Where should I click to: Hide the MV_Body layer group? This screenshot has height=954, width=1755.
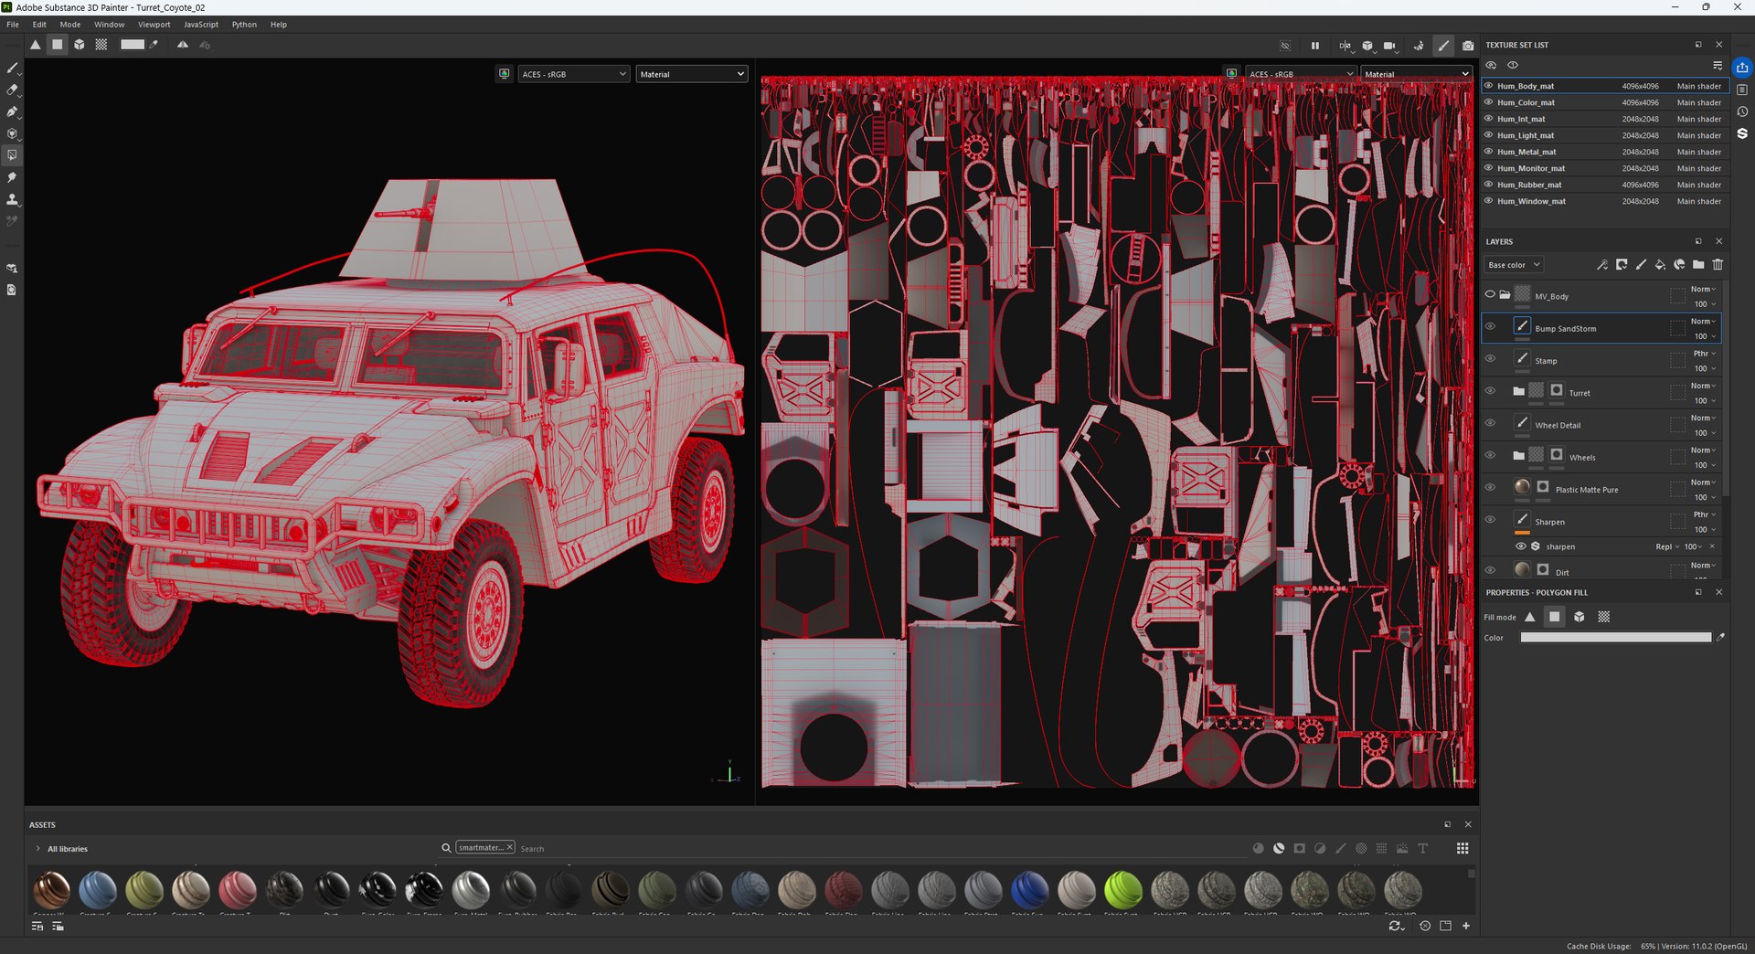(1490, 295)
